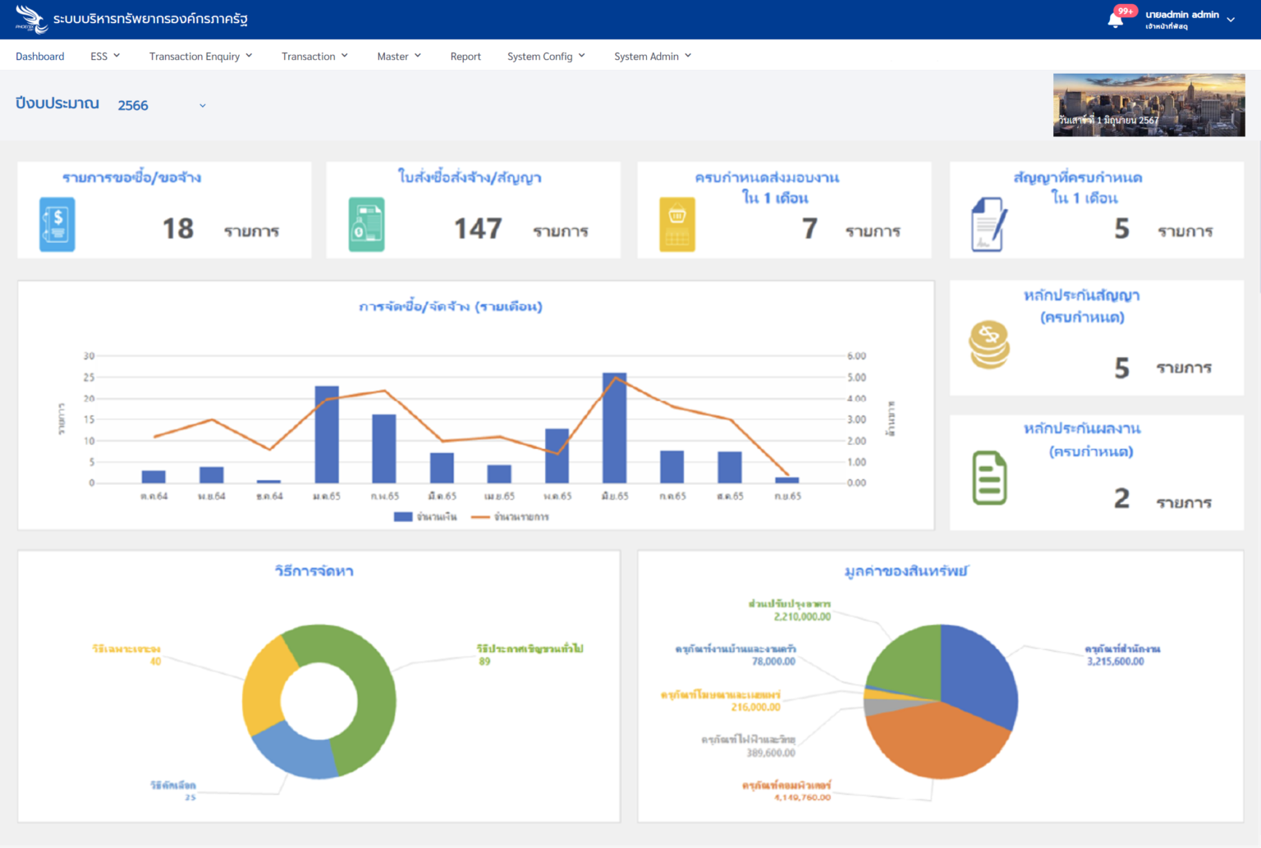Click the yellow delivery basket calendar icon

[677, 224]
